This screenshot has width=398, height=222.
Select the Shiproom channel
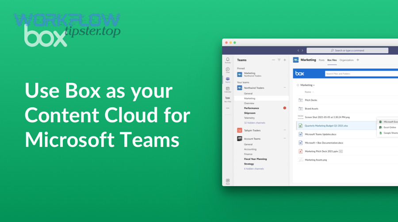(250, 113)
